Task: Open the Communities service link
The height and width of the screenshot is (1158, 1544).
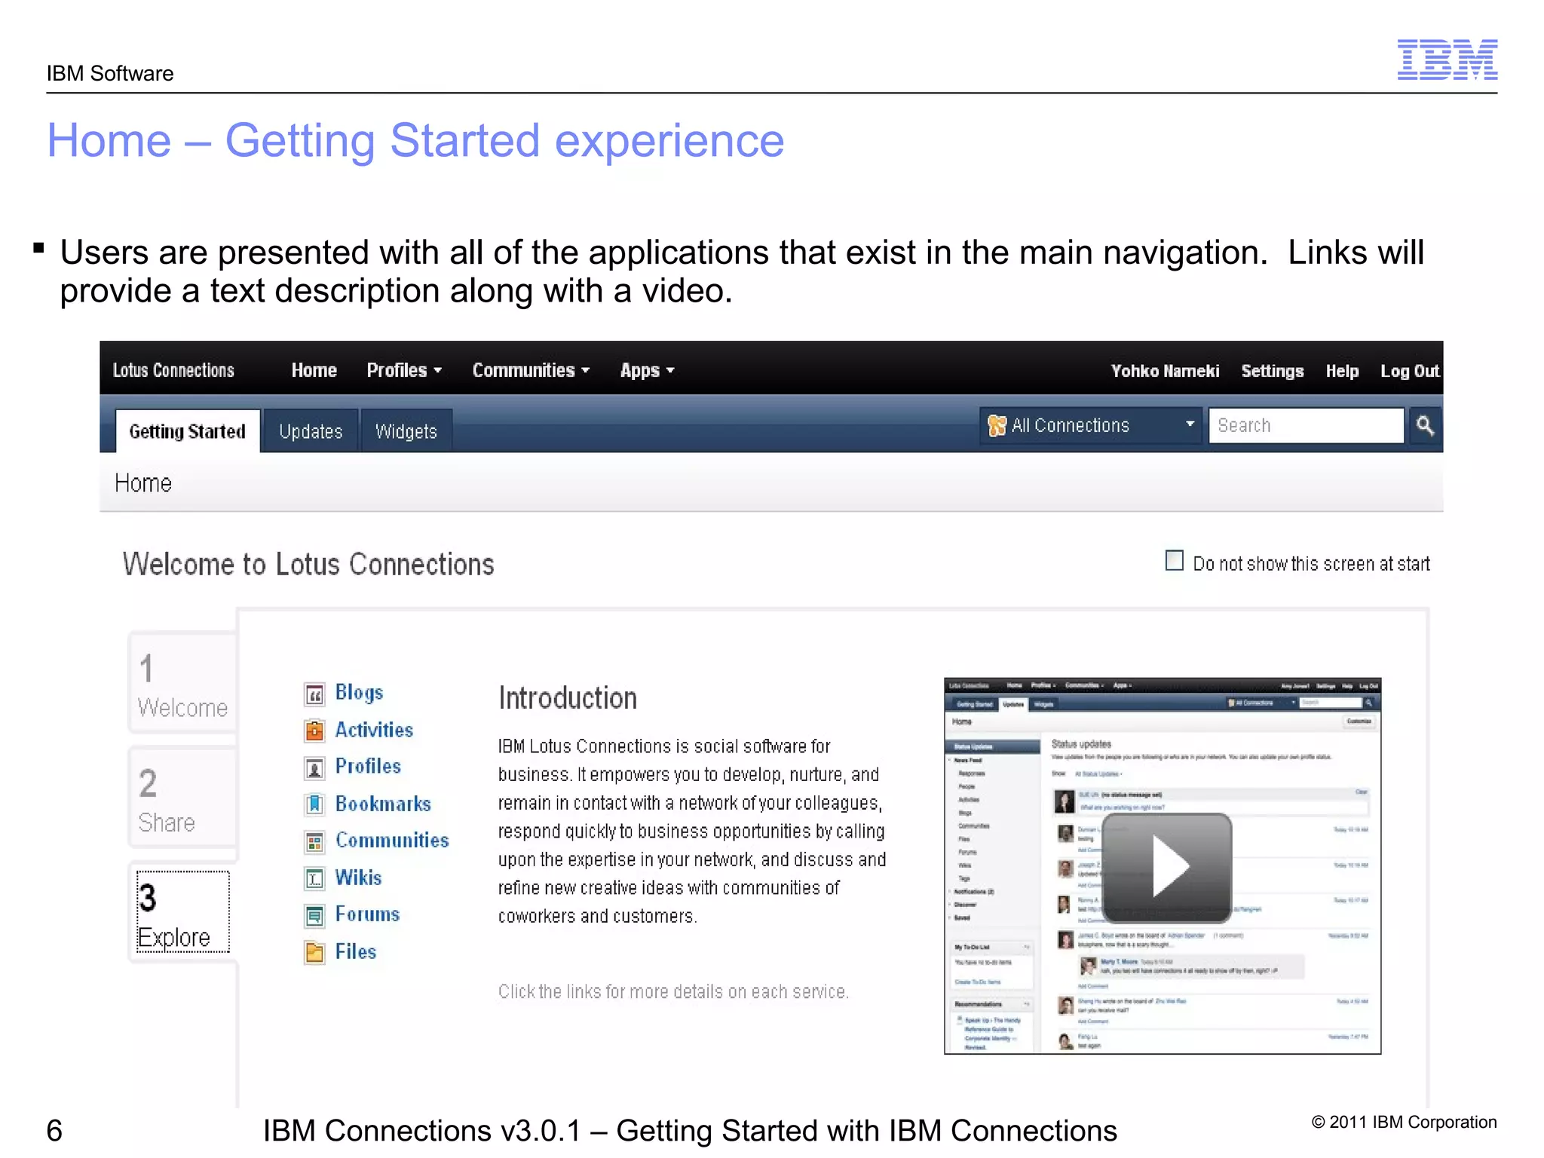Action: click(392, 841)
